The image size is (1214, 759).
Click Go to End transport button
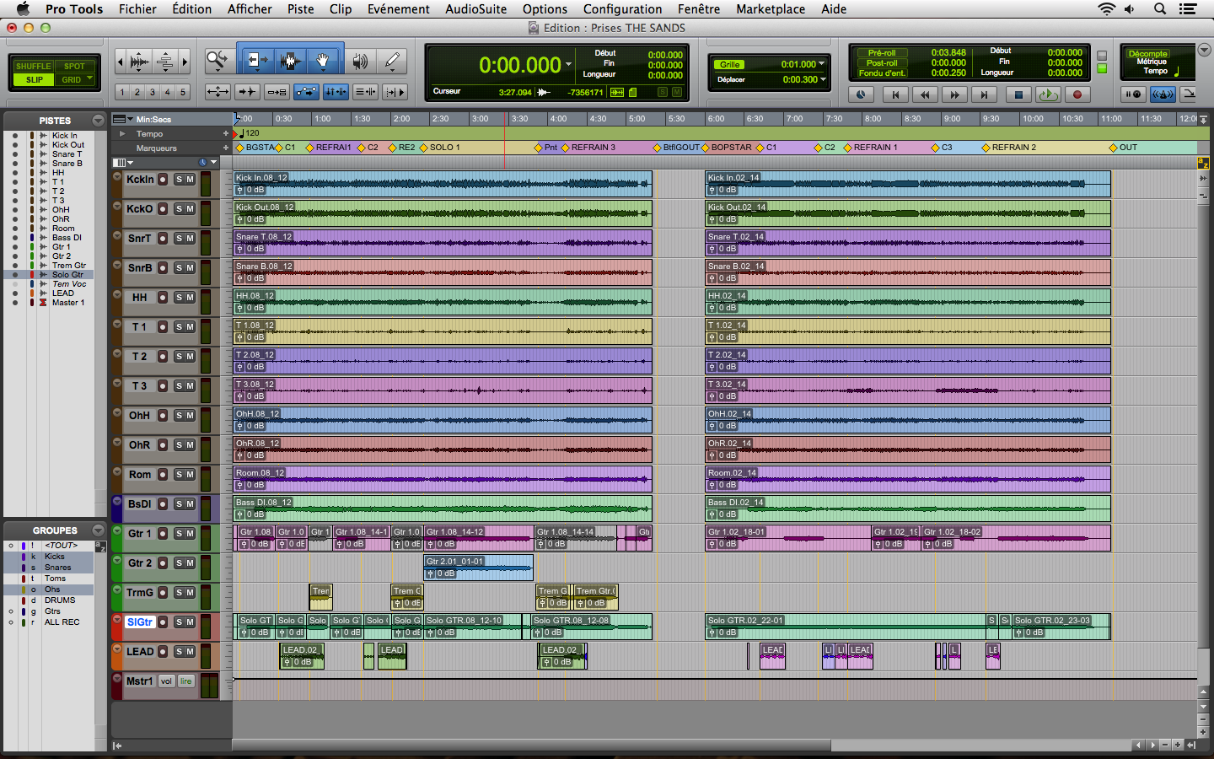coord(984,94)
